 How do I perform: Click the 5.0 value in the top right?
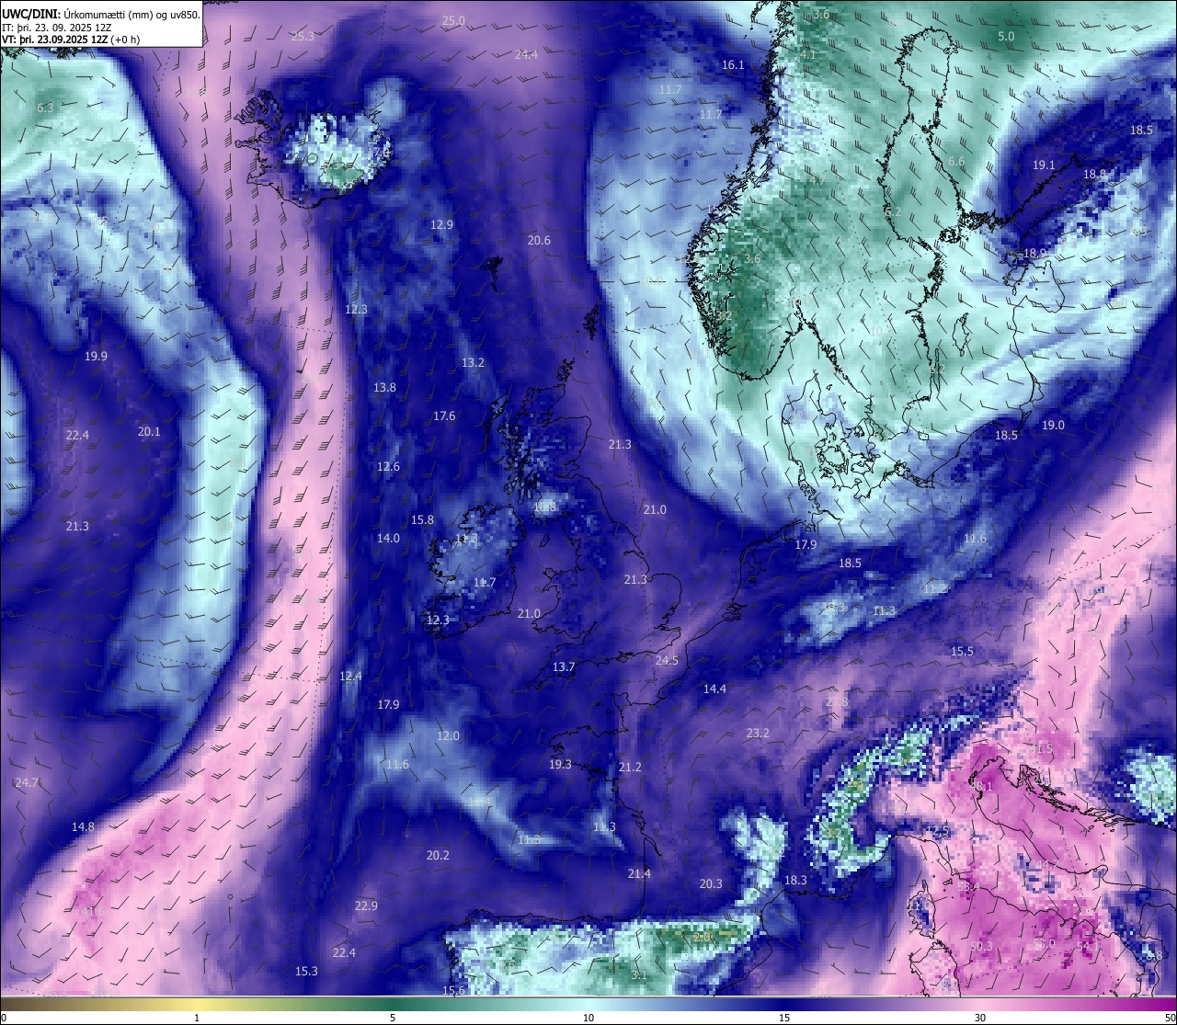coord(1006,36)
